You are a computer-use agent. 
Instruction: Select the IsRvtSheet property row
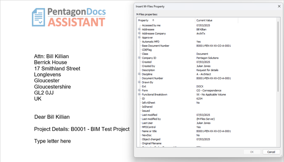(x=149, y=103)
